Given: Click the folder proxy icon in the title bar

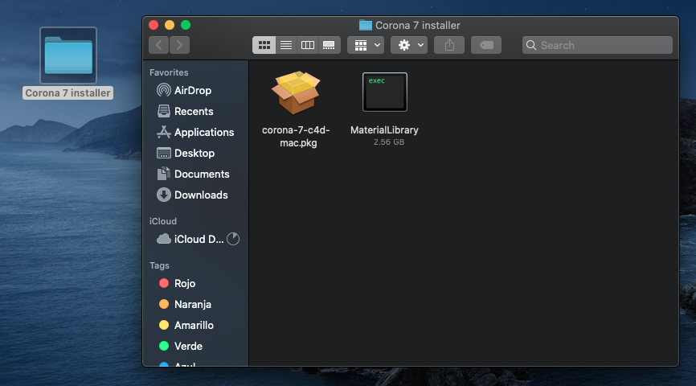Looking at the screenshot, I should point(366,25).
